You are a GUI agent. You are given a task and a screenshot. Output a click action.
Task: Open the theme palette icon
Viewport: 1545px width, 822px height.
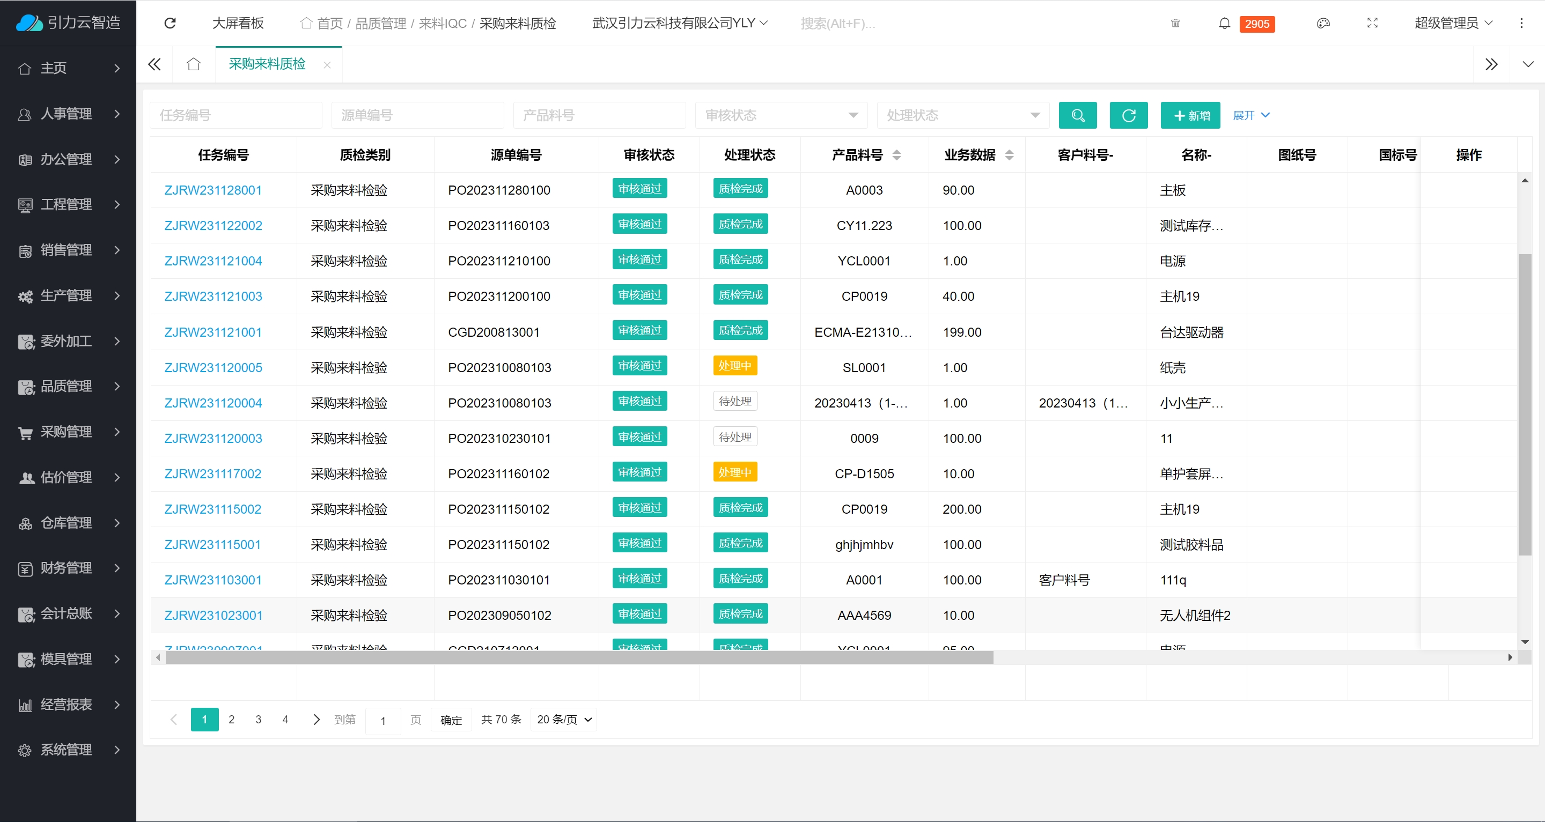coord(1322,24)
